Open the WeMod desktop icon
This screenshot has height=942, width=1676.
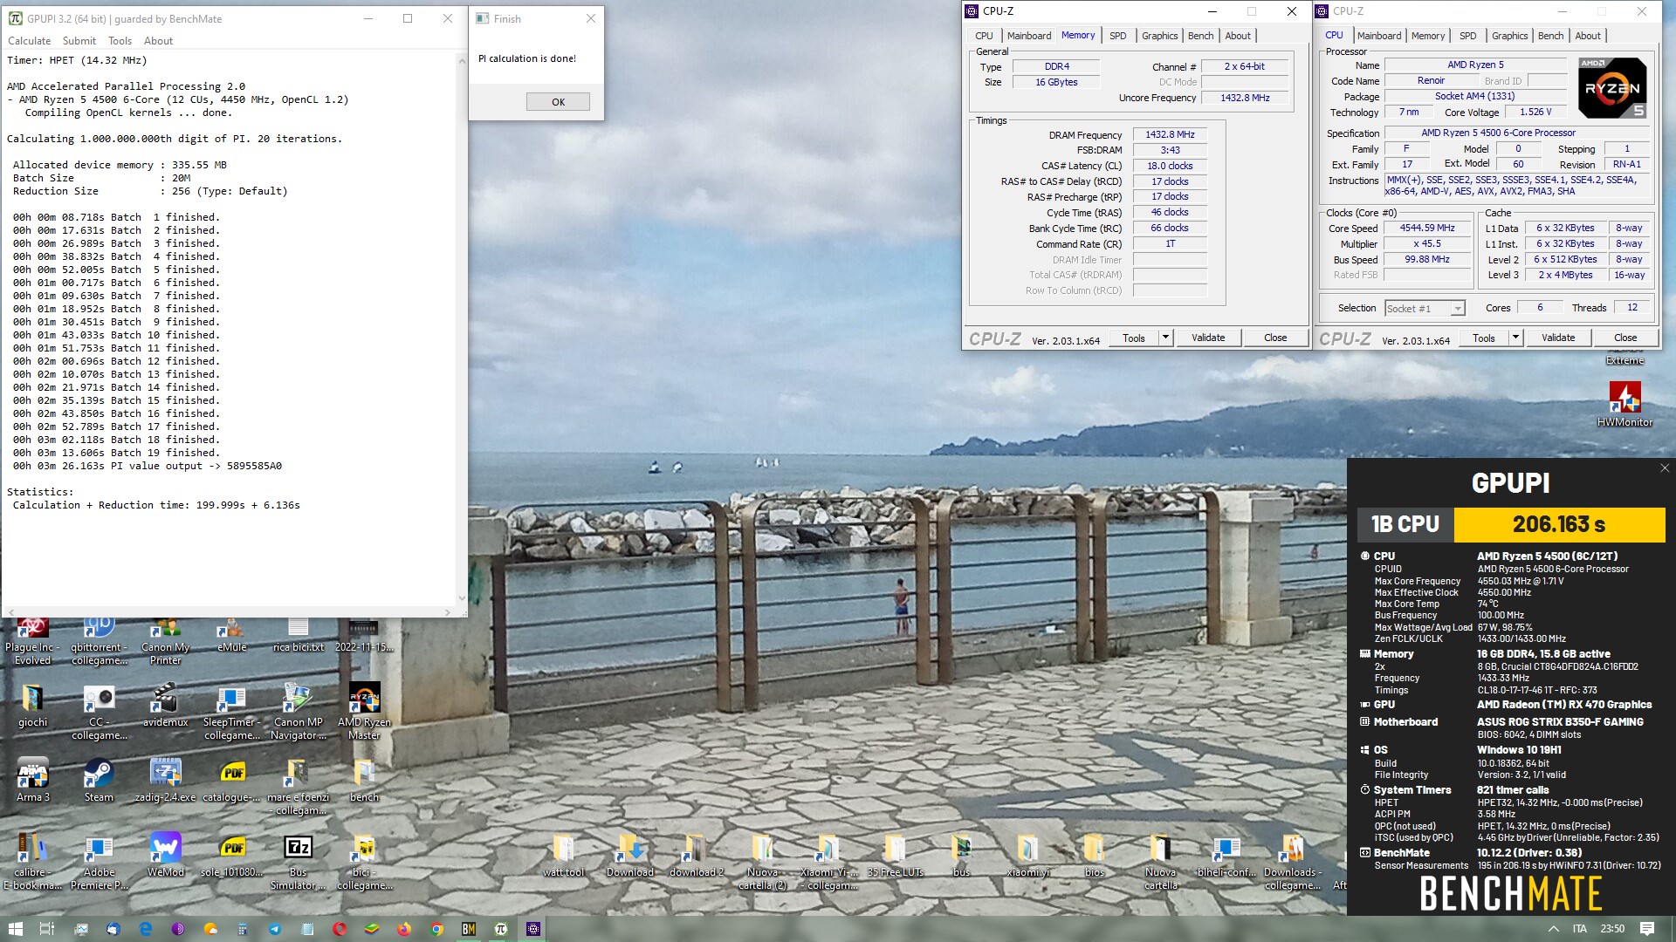point(165,854)
